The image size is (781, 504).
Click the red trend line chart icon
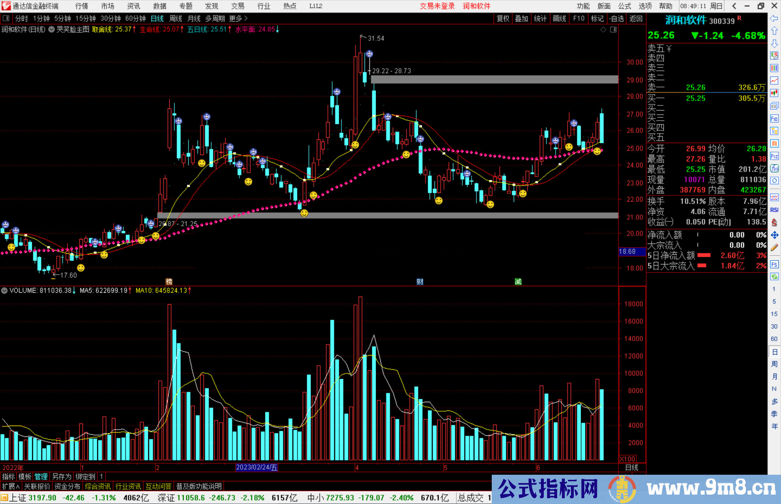pos(774,81)
